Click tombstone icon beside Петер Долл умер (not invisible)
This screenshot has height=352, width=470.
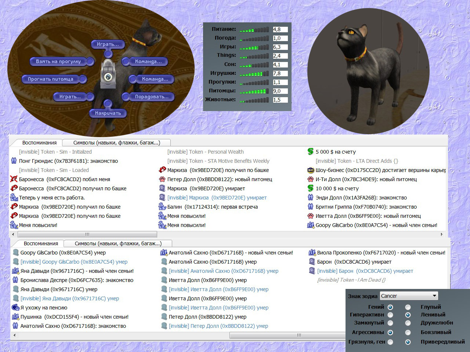click(x=164, y=317)
